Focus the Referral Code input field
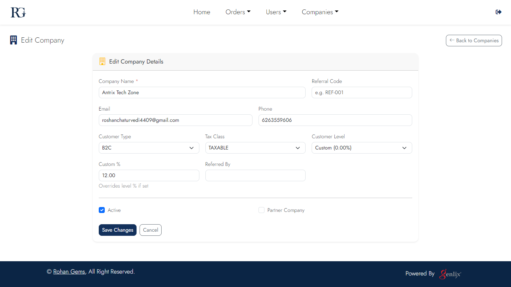Viewport: 511px width, 287px height. (x=361, y=92)
